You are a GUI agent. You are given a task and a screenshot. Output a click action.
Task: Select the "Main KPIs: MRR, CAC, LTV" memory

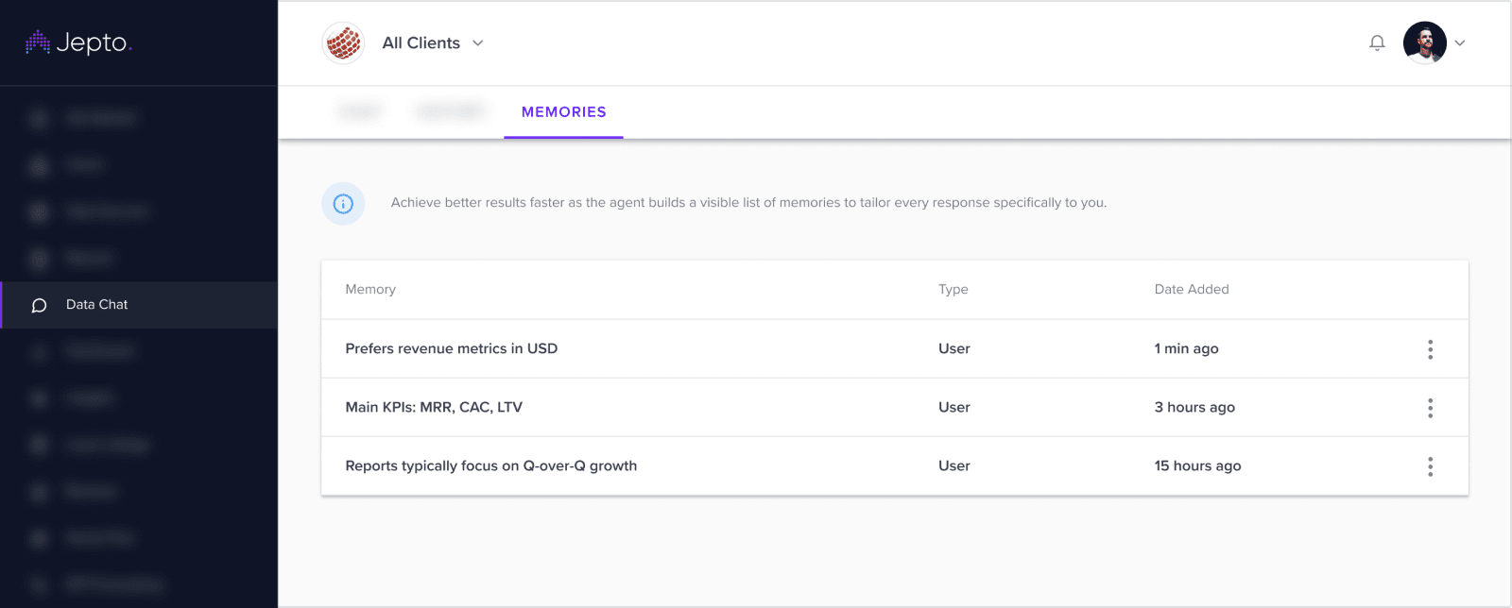point(434,408)
